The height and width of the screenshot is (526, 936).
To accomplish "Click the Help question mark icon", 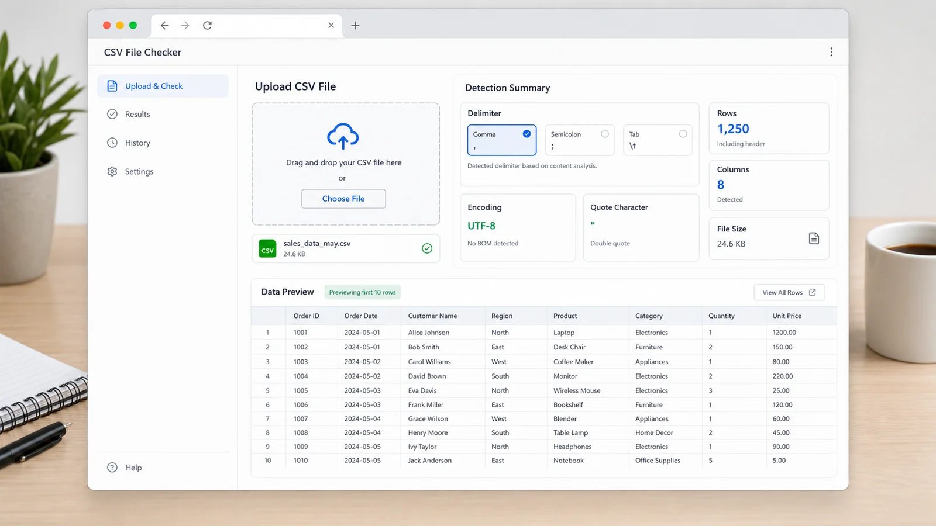I will pyautogui.click(x=112, y=468).
